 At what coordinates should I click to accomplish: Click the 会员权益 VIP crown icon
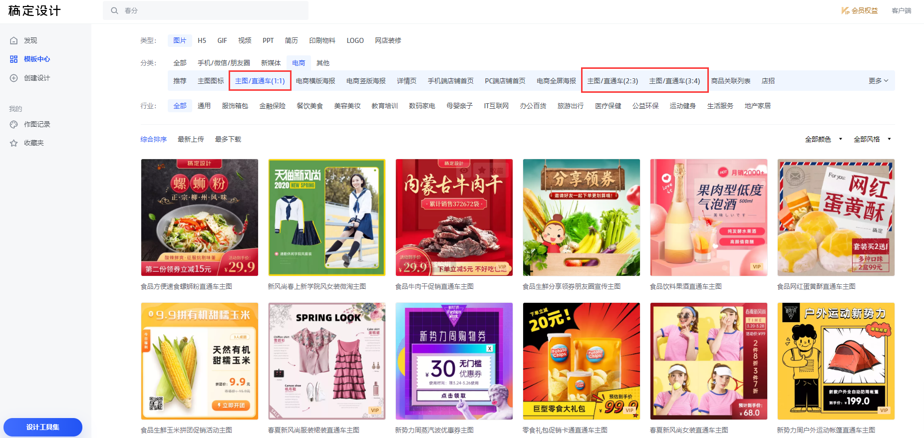tap(845, 10)
